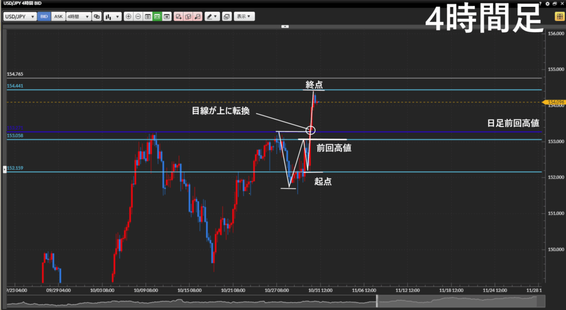
Task: Click the scroll-to-latest arrow icon
Action: tap(166, 17)
